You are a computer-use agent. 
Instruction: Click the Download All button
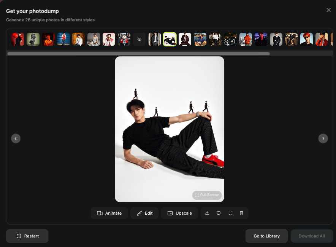point(312,236)
